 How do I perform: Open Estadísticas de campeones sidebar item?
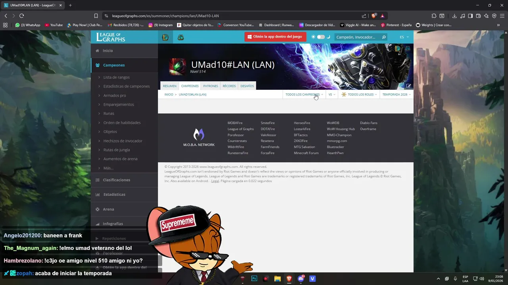click(x=126, y=86)
